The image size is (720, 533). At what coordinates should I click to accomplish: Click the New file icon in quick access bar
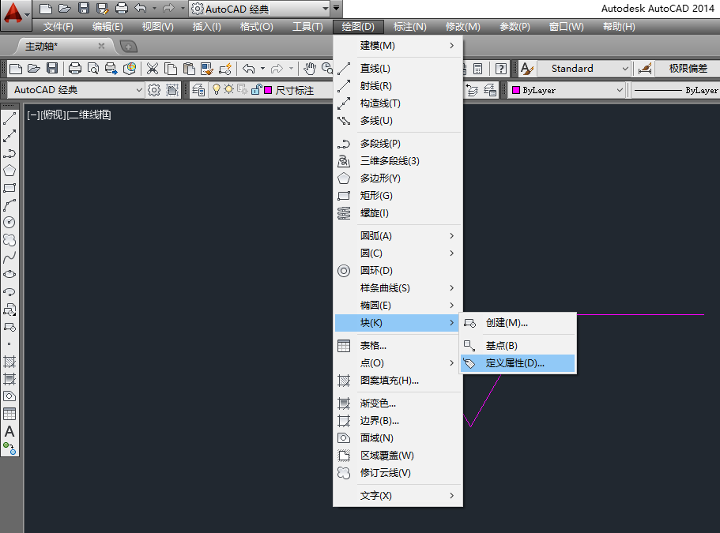point(46,8)
